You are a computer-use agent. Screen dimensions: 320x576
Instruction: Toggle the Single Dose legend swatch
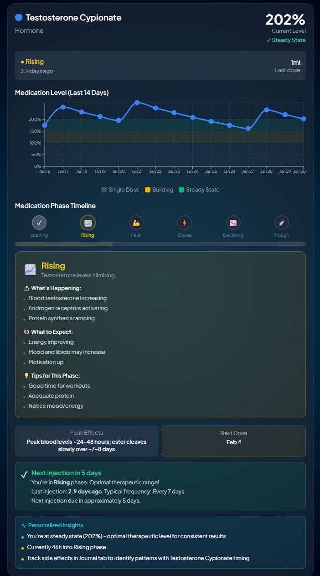pos(104,190)
